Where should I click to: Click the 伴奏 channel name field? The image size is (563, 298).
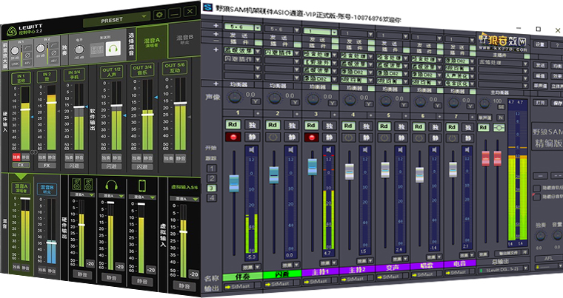tap(243, 277)
